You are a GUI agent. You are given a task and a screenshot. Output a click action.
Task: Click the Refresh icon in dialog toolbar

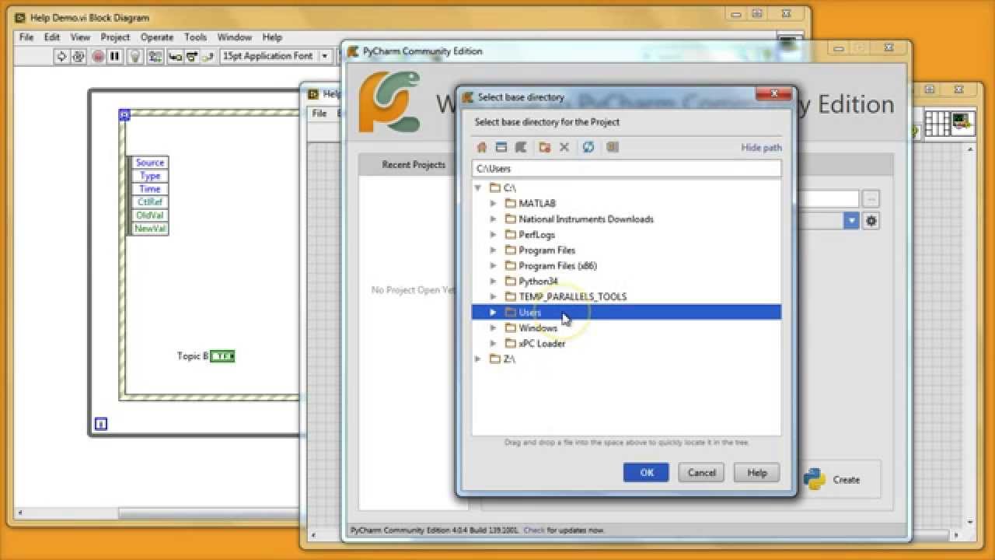588,147
